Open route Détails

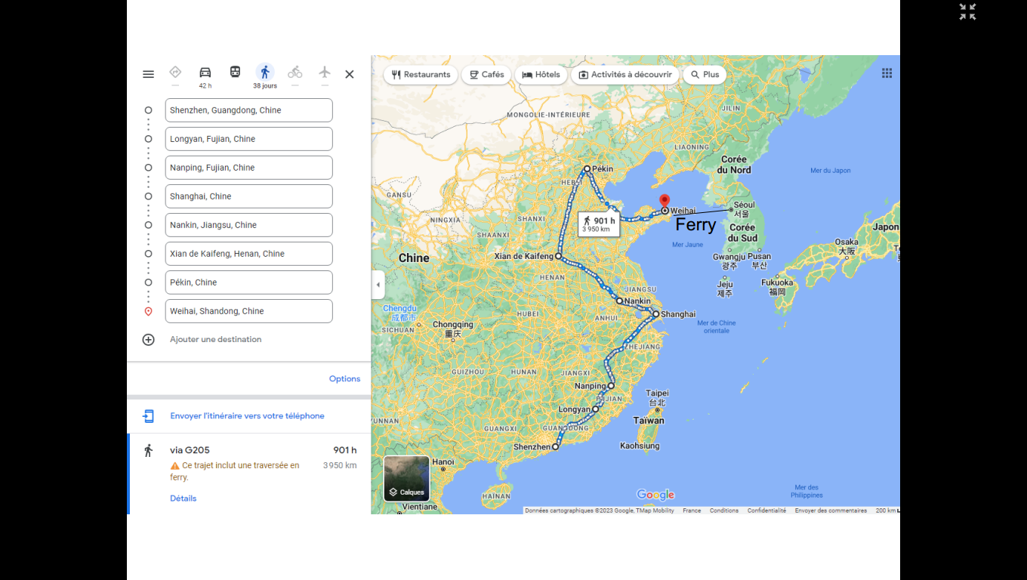tap(183, 498)
